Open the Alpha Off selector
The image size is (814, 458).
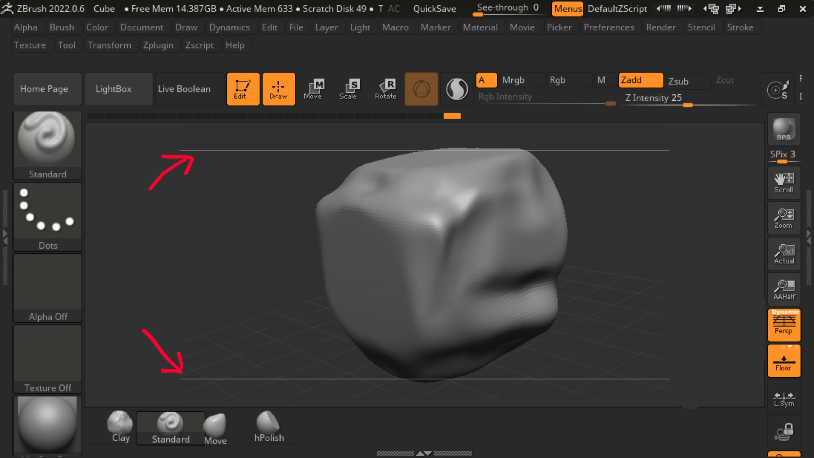pyautogui.click(x=47, y=288)
